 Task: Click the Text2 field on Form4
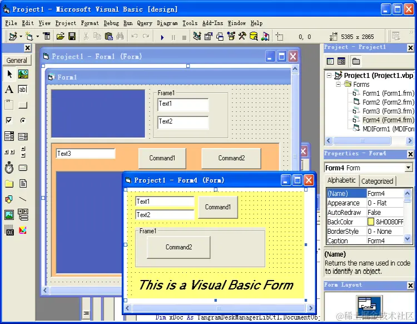pos(165,214)
